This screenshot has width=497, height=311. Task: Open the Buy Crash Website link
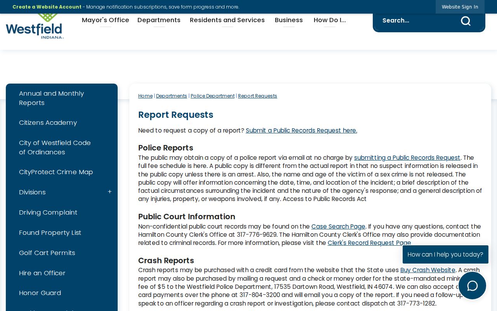click(427, 270)
